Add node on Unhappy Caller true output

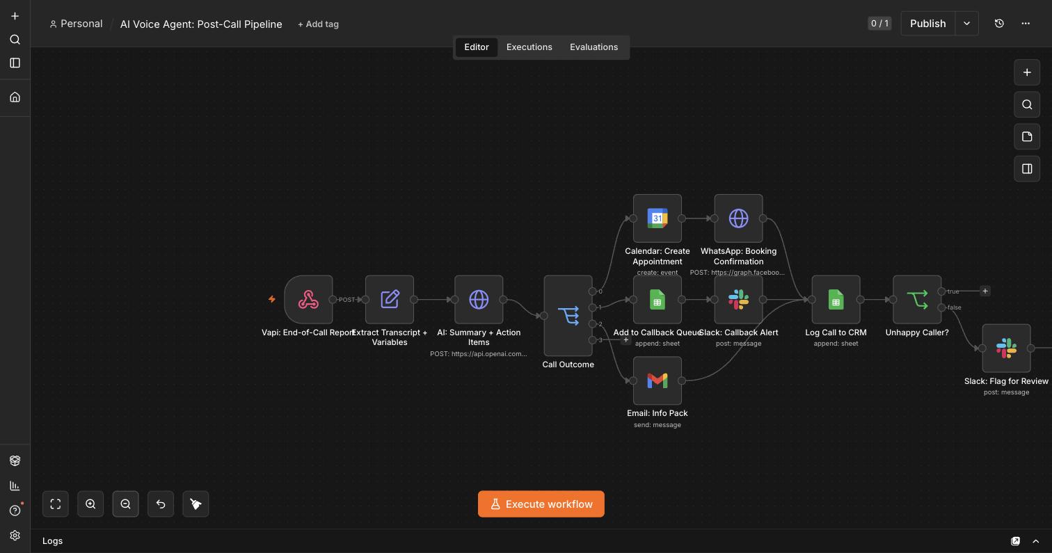pyautogui.click(x=985, y=291)
